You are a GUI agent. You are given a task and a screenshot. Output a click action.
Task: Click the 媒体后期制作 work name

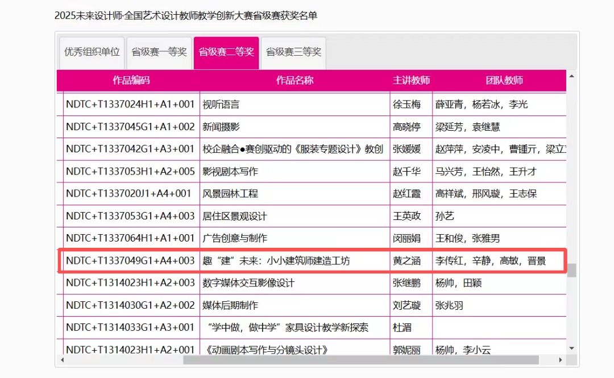(230, 305)
